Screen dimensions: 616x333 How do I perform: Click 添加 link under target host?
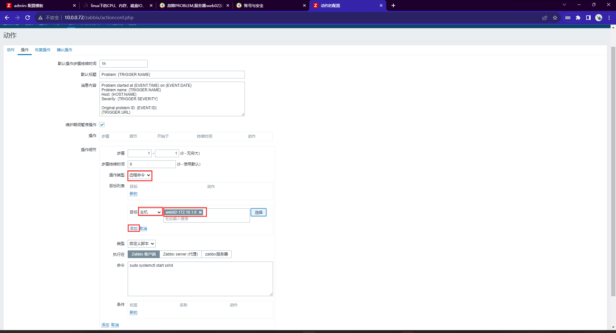pos(133,229)
